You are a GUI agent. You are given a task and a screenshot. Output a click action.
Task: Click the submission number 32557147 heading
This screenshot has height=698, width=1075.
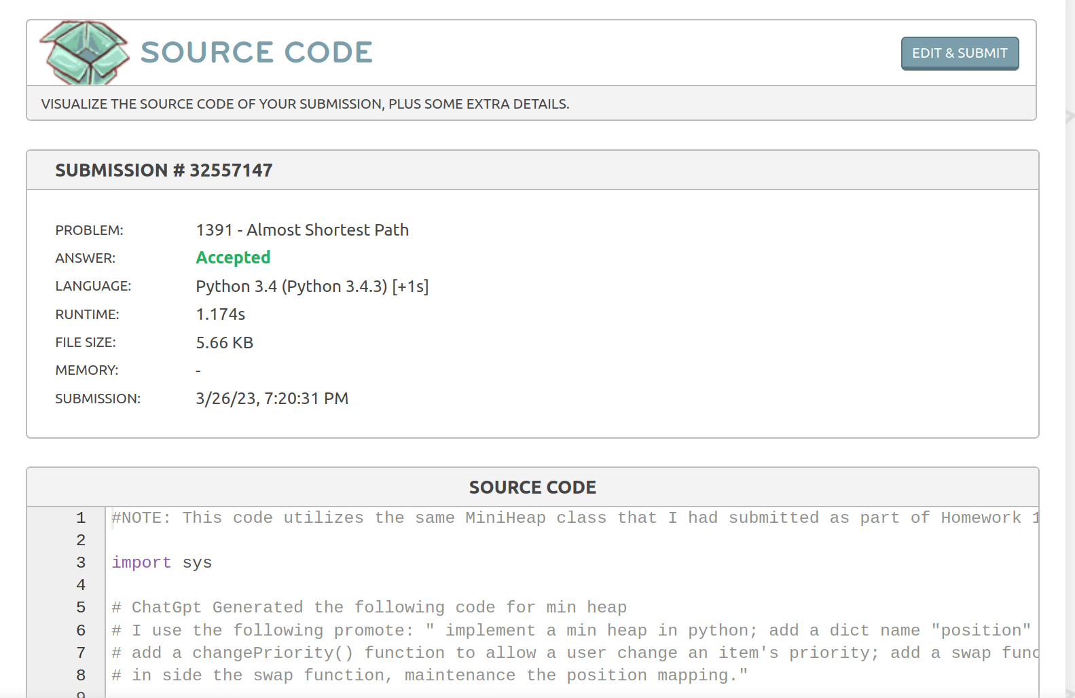tap(164, 170)
